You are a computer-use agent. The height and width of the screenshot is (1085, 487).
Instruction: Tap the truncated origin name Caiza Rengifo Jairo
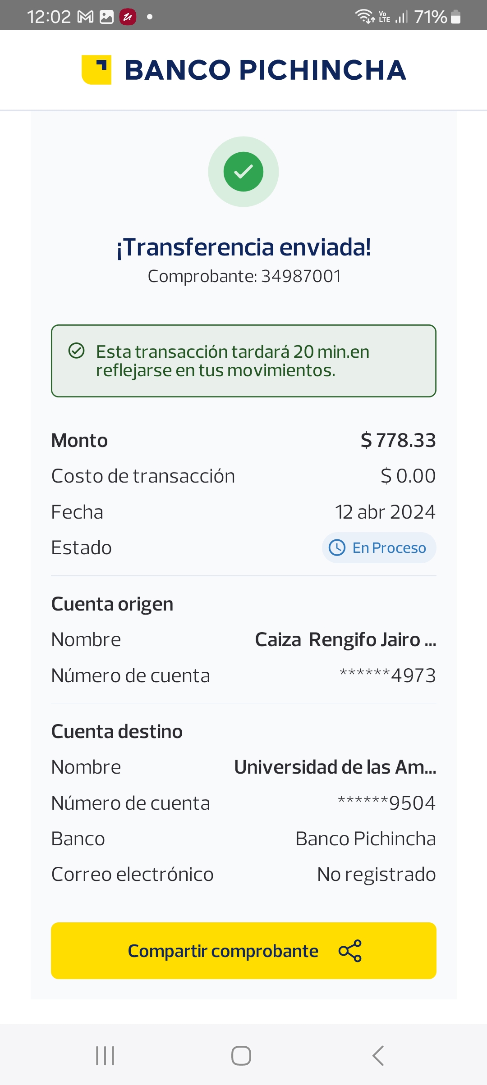tap(345, 640)
